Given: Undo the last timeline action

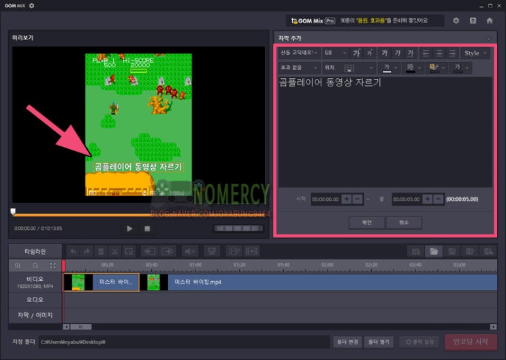Looking at the screenshot, I should click(x=74, y=252).
